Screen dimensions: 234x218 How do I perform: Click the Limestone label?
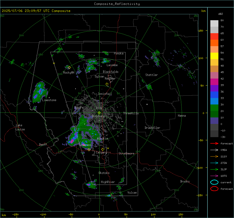point(49,100)
